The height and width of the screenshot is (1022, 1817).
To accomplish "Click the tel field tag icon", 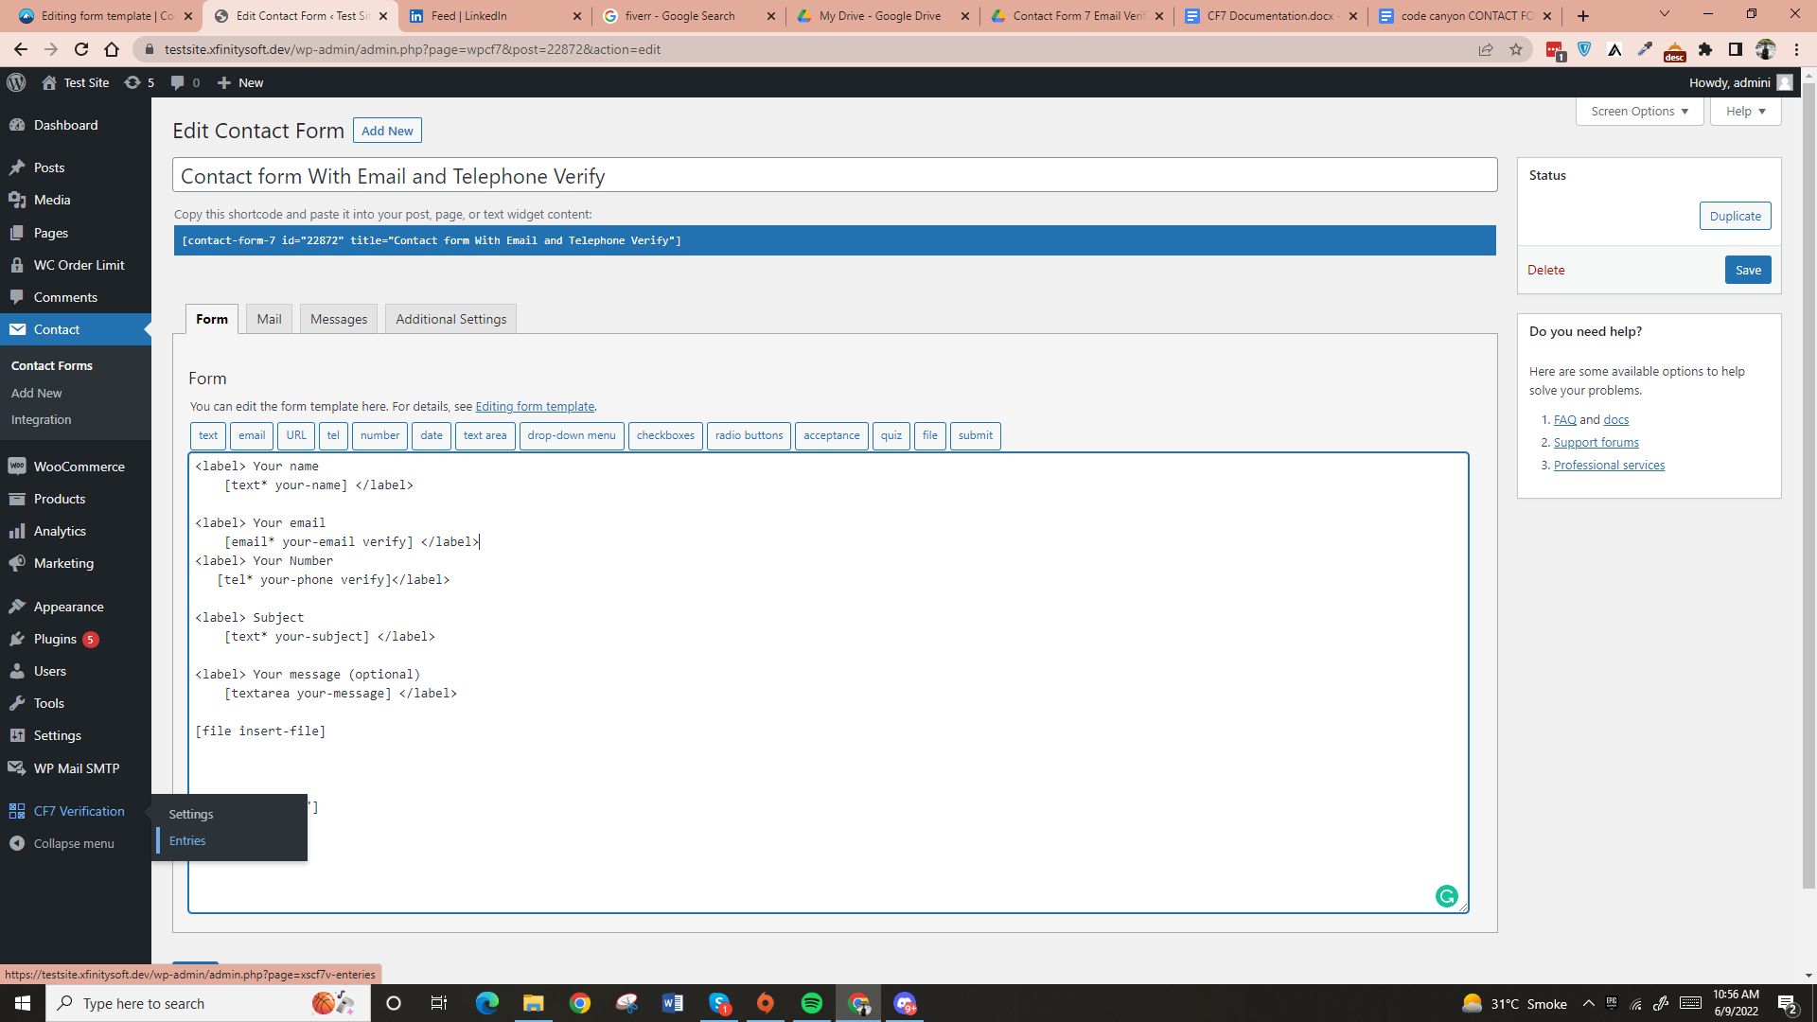I will (x=333, y=434).
